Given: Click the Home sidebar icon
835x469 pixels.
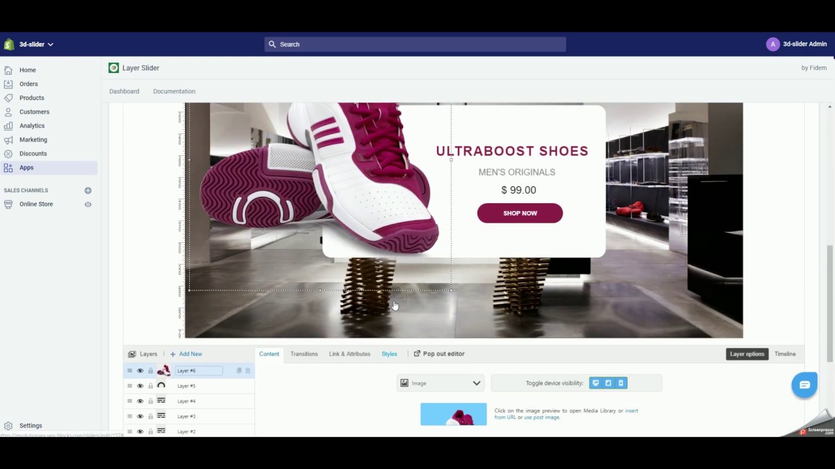Looking at the screenshot, I should tap(8, 70).
